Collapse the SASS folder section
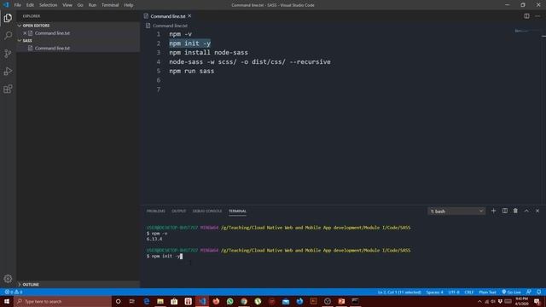Image resolution: width=546 pixels, height=307 pixels. click(20, 40)
